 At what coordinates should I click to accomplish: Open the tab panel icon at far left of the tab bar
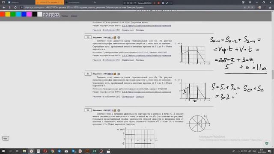tap(3, 3)
